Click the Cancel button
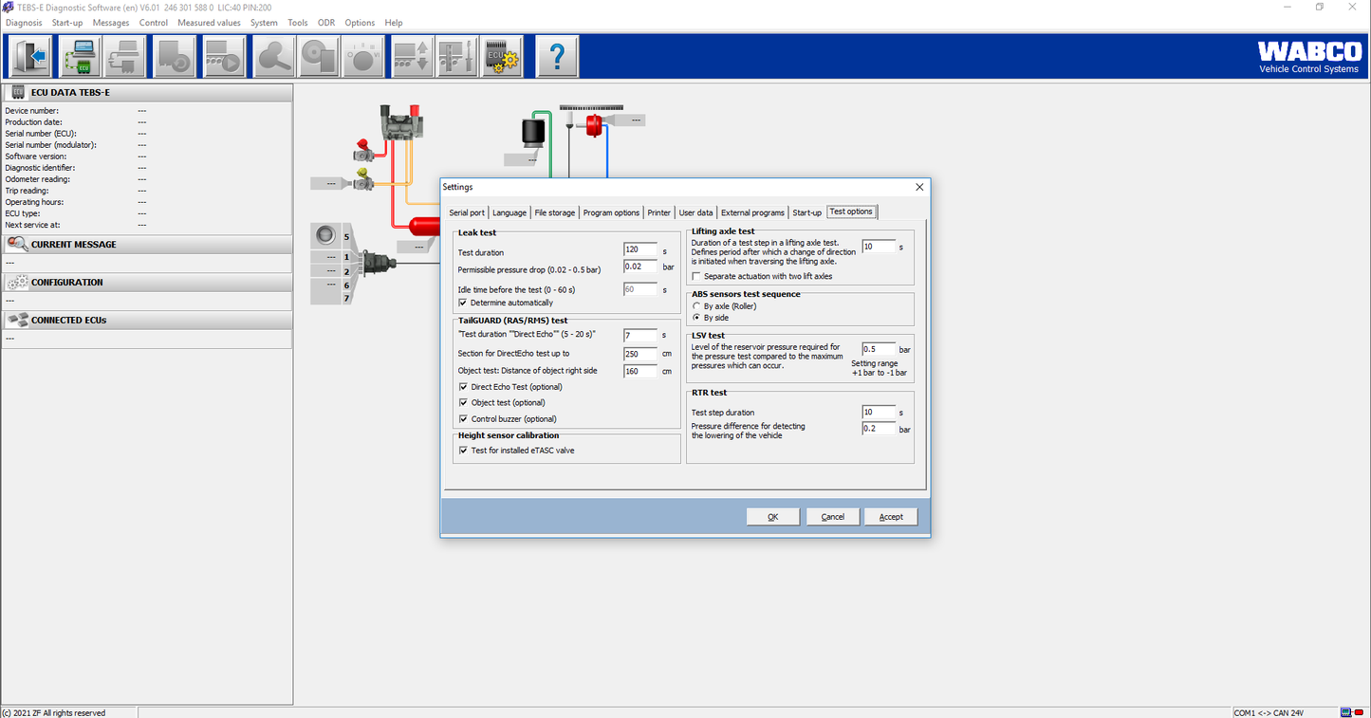 (832, 516)
